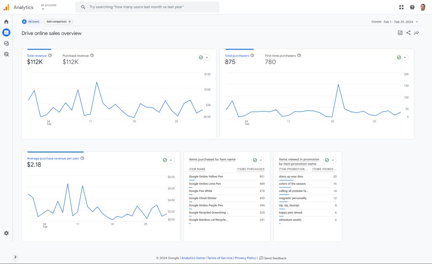
Task: Click the Items purchased by Item name title
Action: coord(212,159)
